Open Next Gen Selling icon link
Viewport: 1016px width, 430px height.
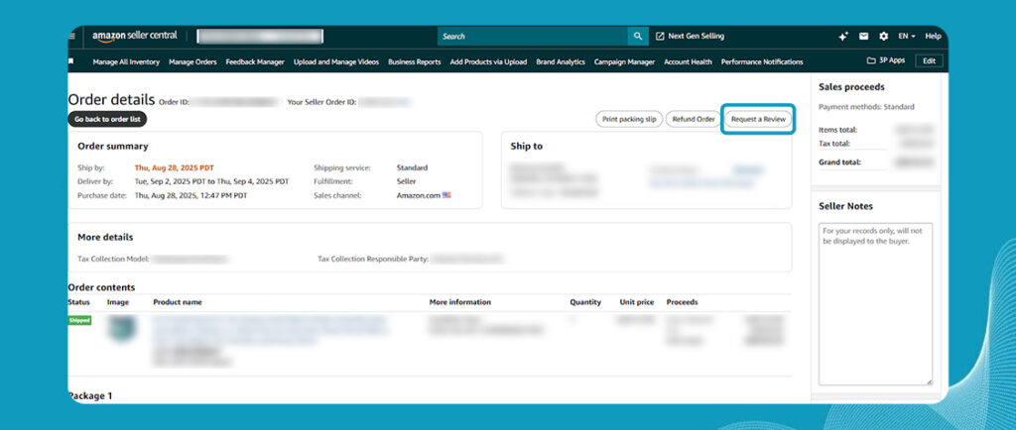(x=661, y=37)
